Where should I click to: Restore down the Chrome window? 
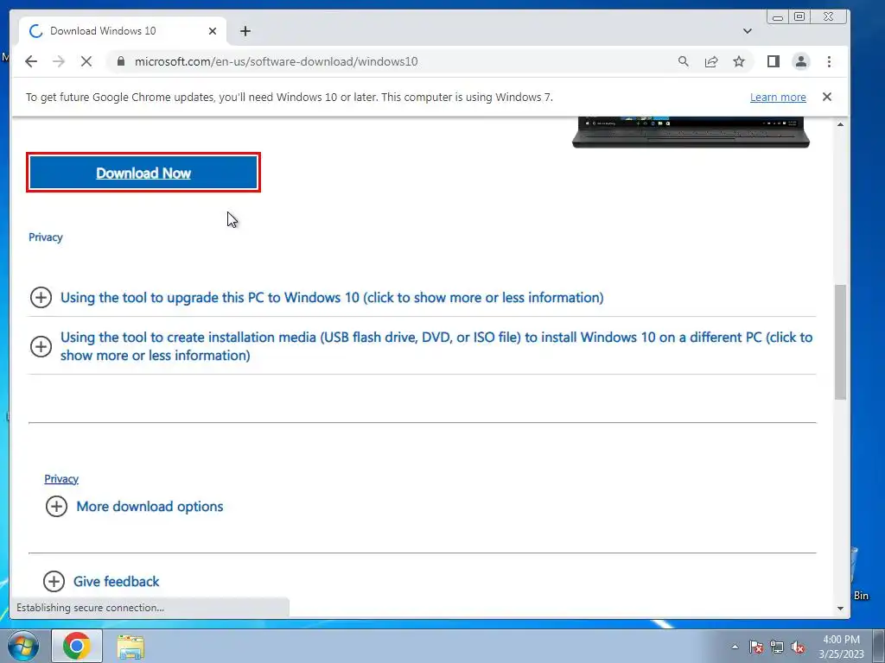(799, 17)
